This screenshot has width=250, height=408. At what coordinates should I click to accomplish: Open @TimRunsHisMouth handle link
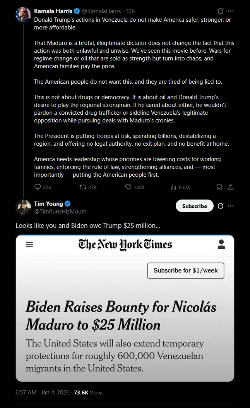coord(60,212)
